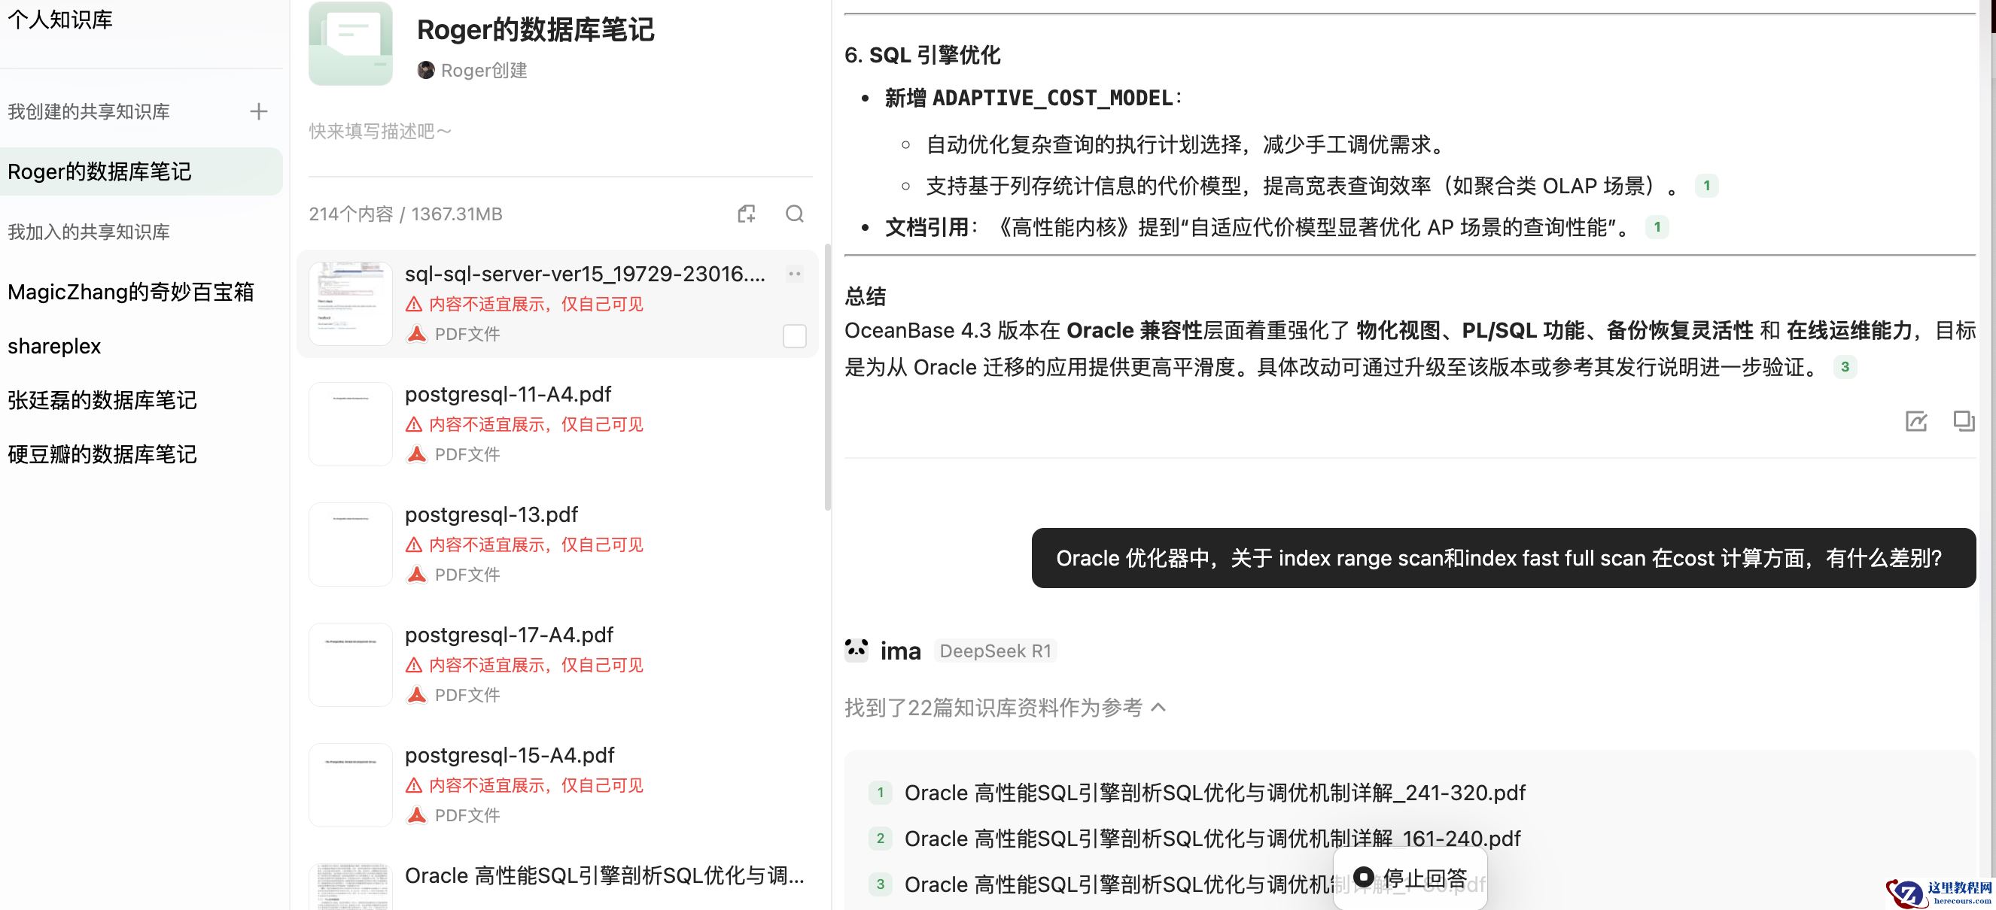Screen dimensions: 1996x910
Task: Click the panda ima avatar icon
Action: (x=857, y=650)
